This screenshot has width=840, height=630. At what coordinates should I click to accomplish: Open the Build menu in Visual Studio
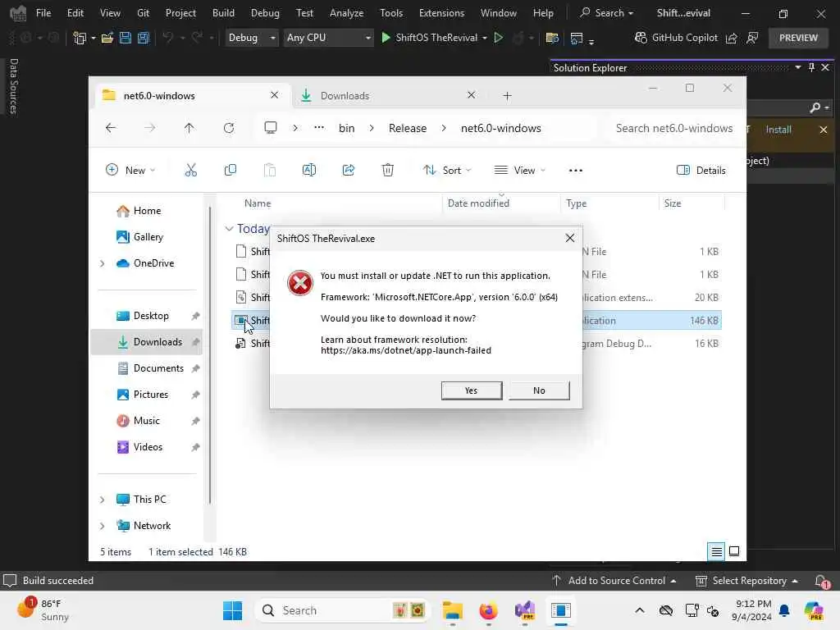tap(223, 13)
